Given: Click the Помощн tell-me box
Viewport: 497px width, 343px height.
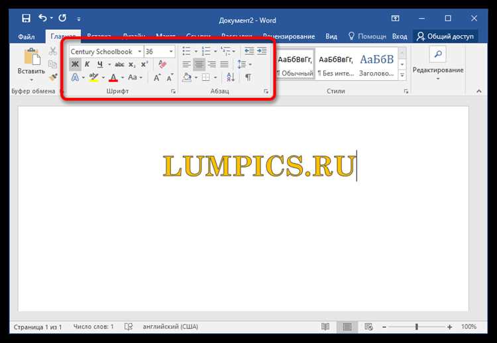Looking at the screenshot, I should click(367, 36).
